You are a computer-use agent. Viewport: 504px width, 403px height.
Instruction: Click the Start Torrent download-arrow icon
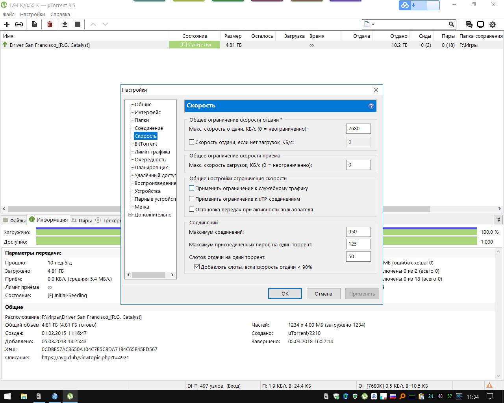[65, 24]
